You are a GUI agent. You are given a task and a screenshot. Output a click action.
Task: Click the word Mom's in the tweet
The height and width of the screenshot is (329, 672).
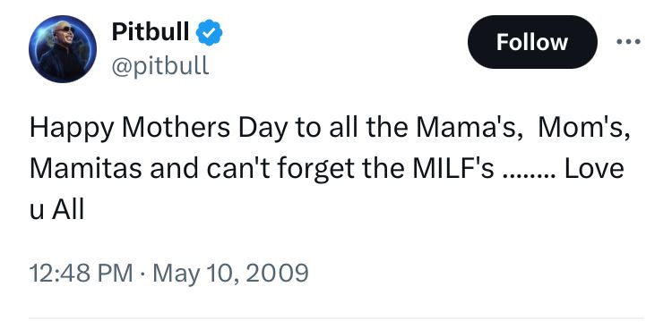pyautogui.click(x=584, y=128)
